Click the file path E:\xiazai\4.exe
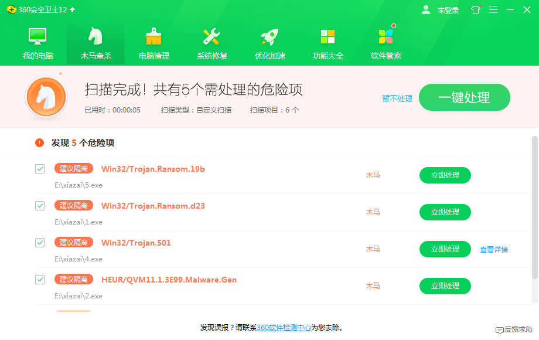The width and height of the screenshot is (539, 340). point(79,259)
